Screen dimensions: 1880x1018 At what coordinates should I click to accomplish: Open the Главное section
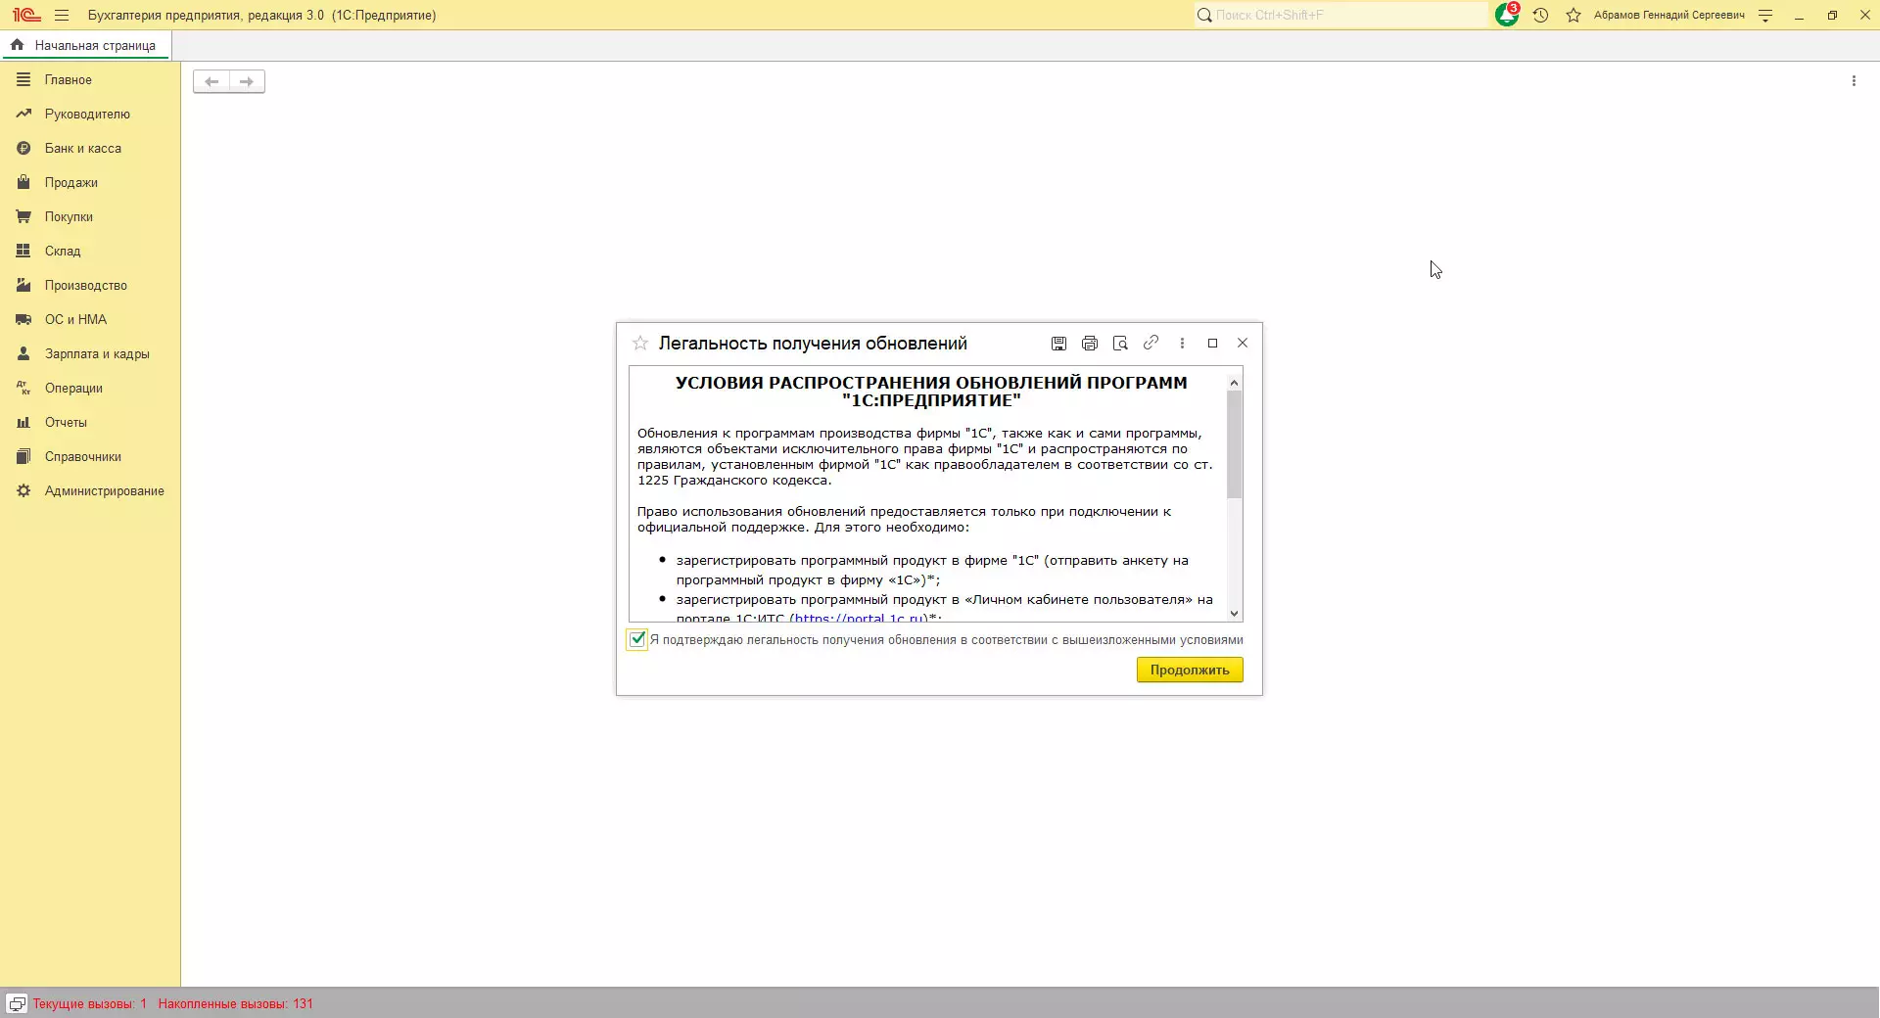pos(90,79)
